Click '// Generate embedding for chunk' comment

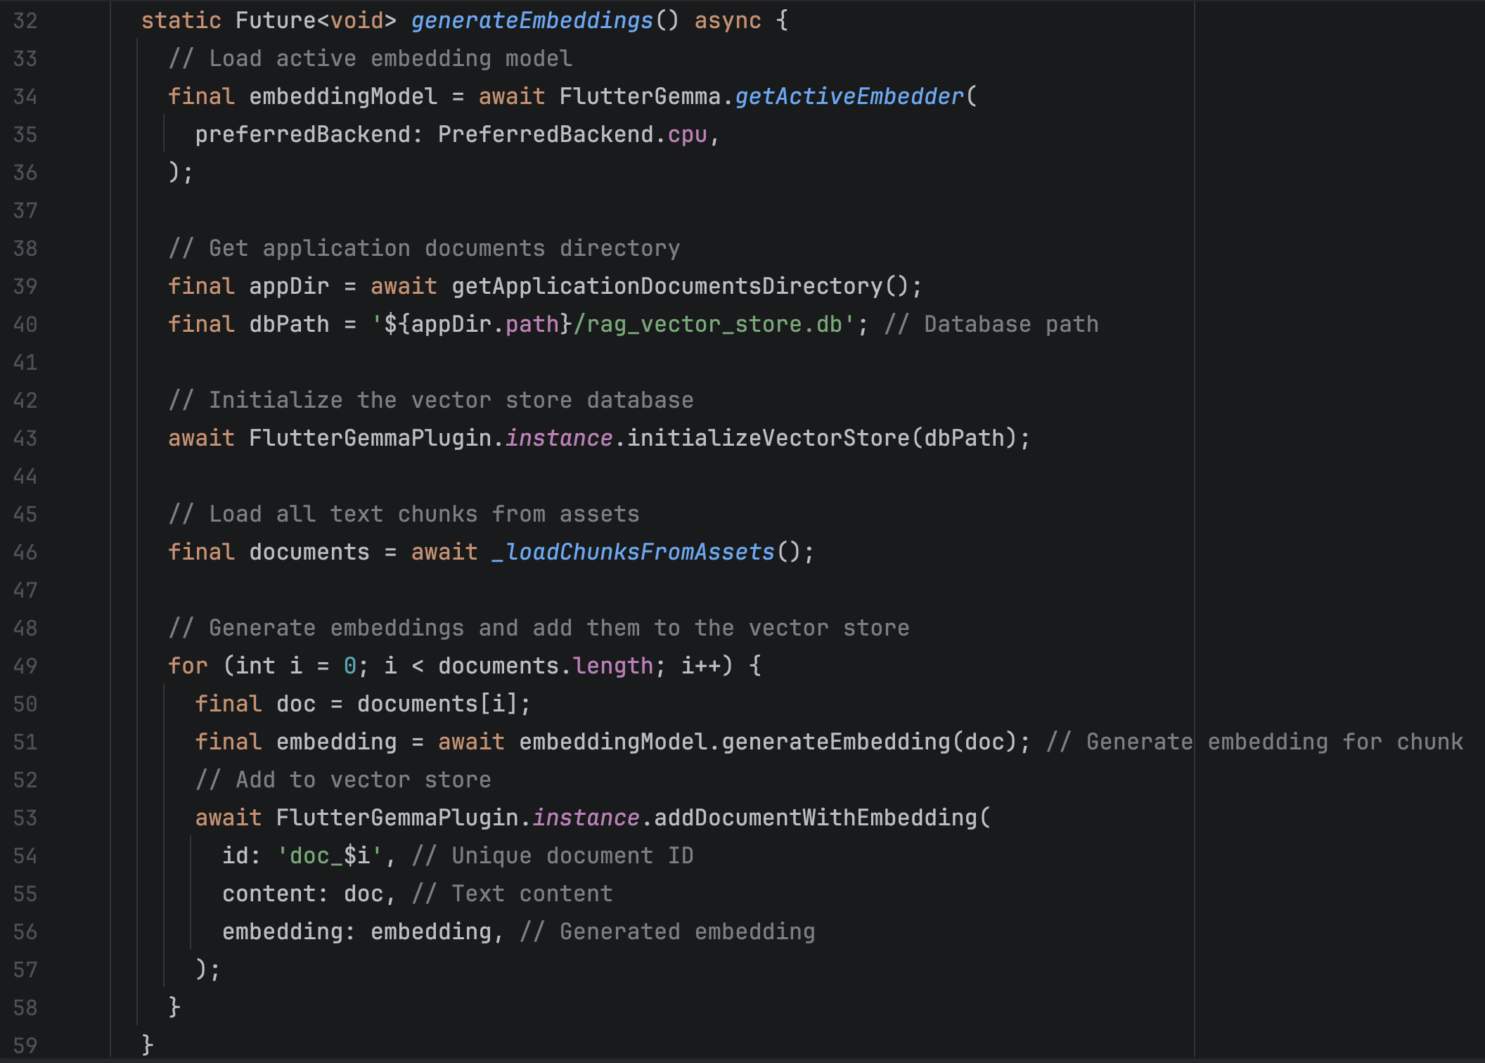[1254, 742]
